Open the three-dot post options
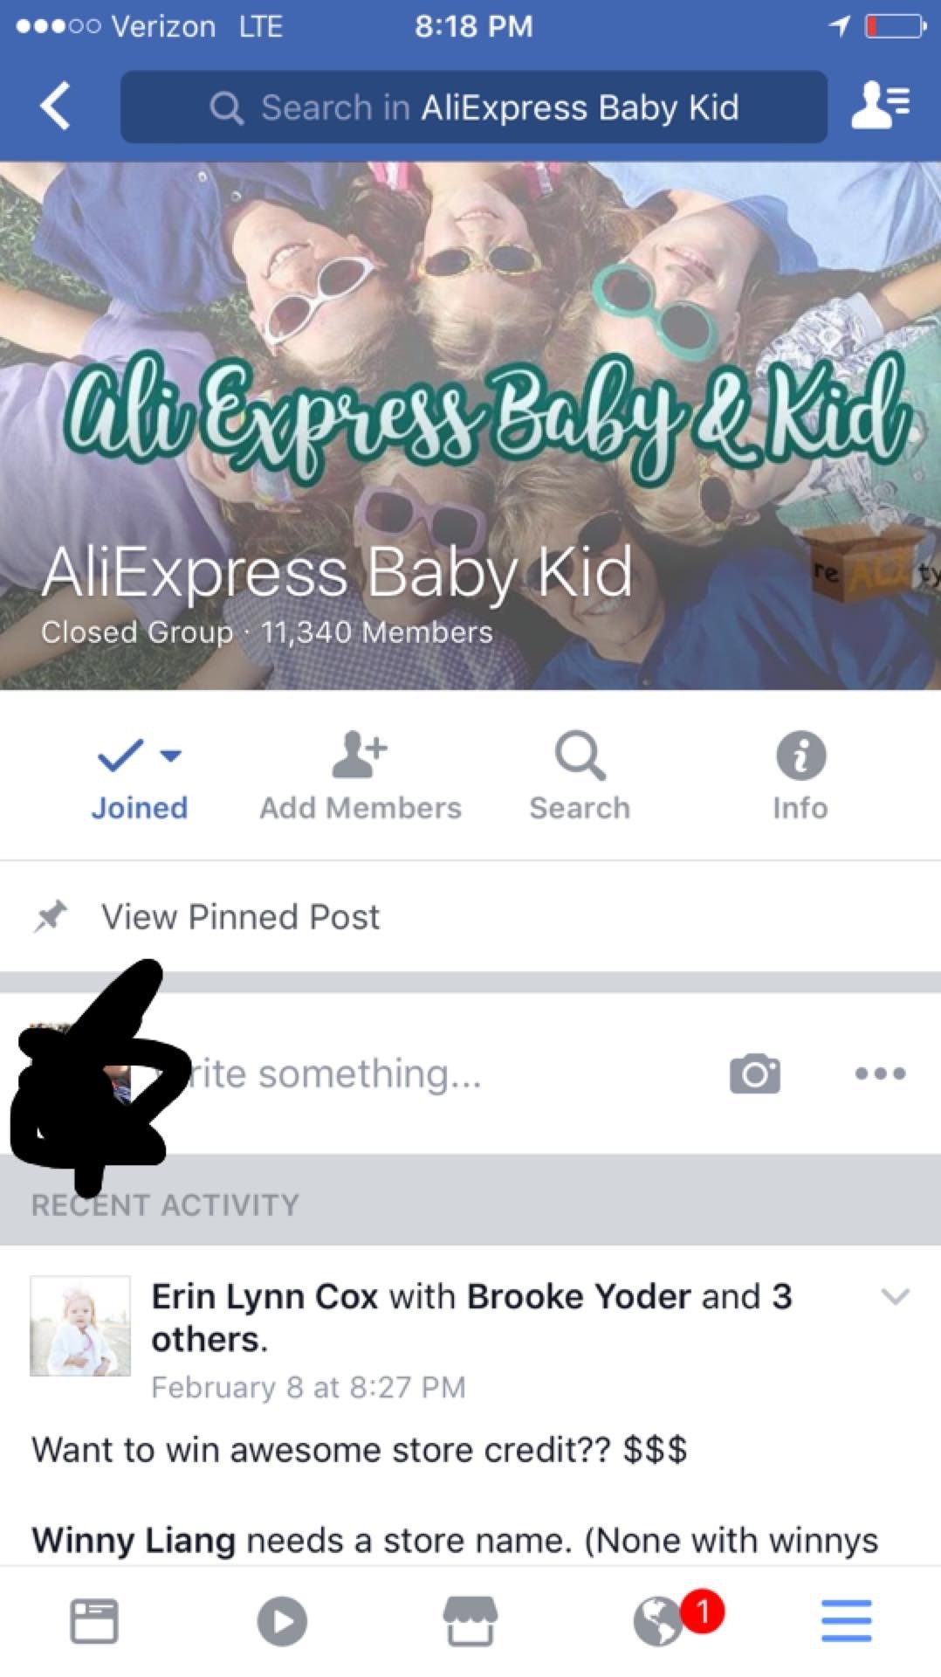The height and width of the screenshot is (1677, 941). tap(880, 1073)
